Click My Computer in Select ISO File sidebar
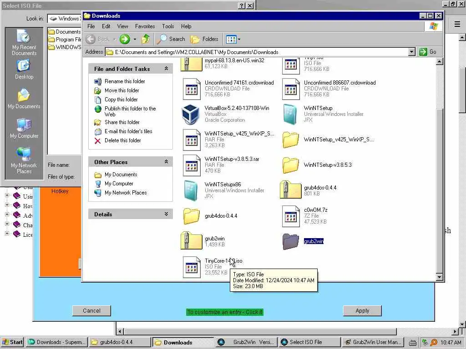Screen dimensions: 466x349 pyautogui.click(x=24, y=128)
